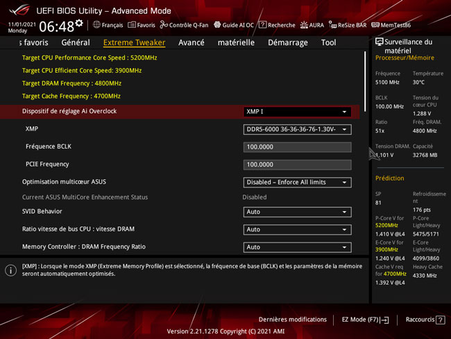Switch to the Démarrage tab
451x339 pixels.
[x=287, y=42]
